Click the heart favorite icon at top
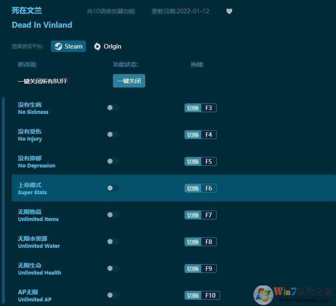 click(229, 11)
